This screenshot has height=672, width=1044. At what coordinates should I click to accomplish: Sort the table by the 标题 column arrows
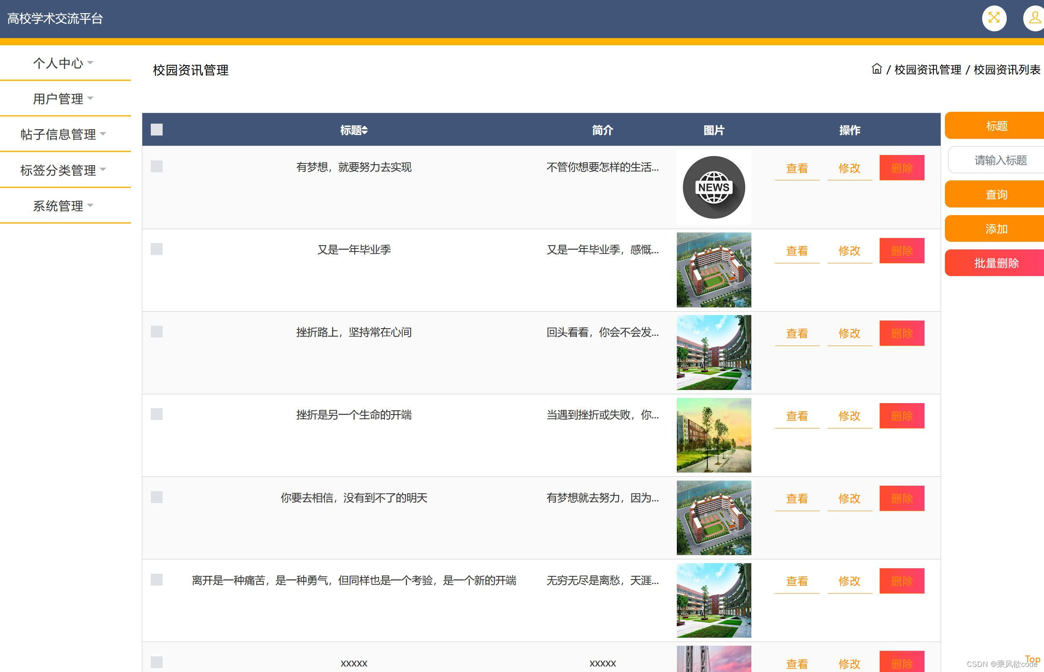pyautogui.click(x=365, y=130)
